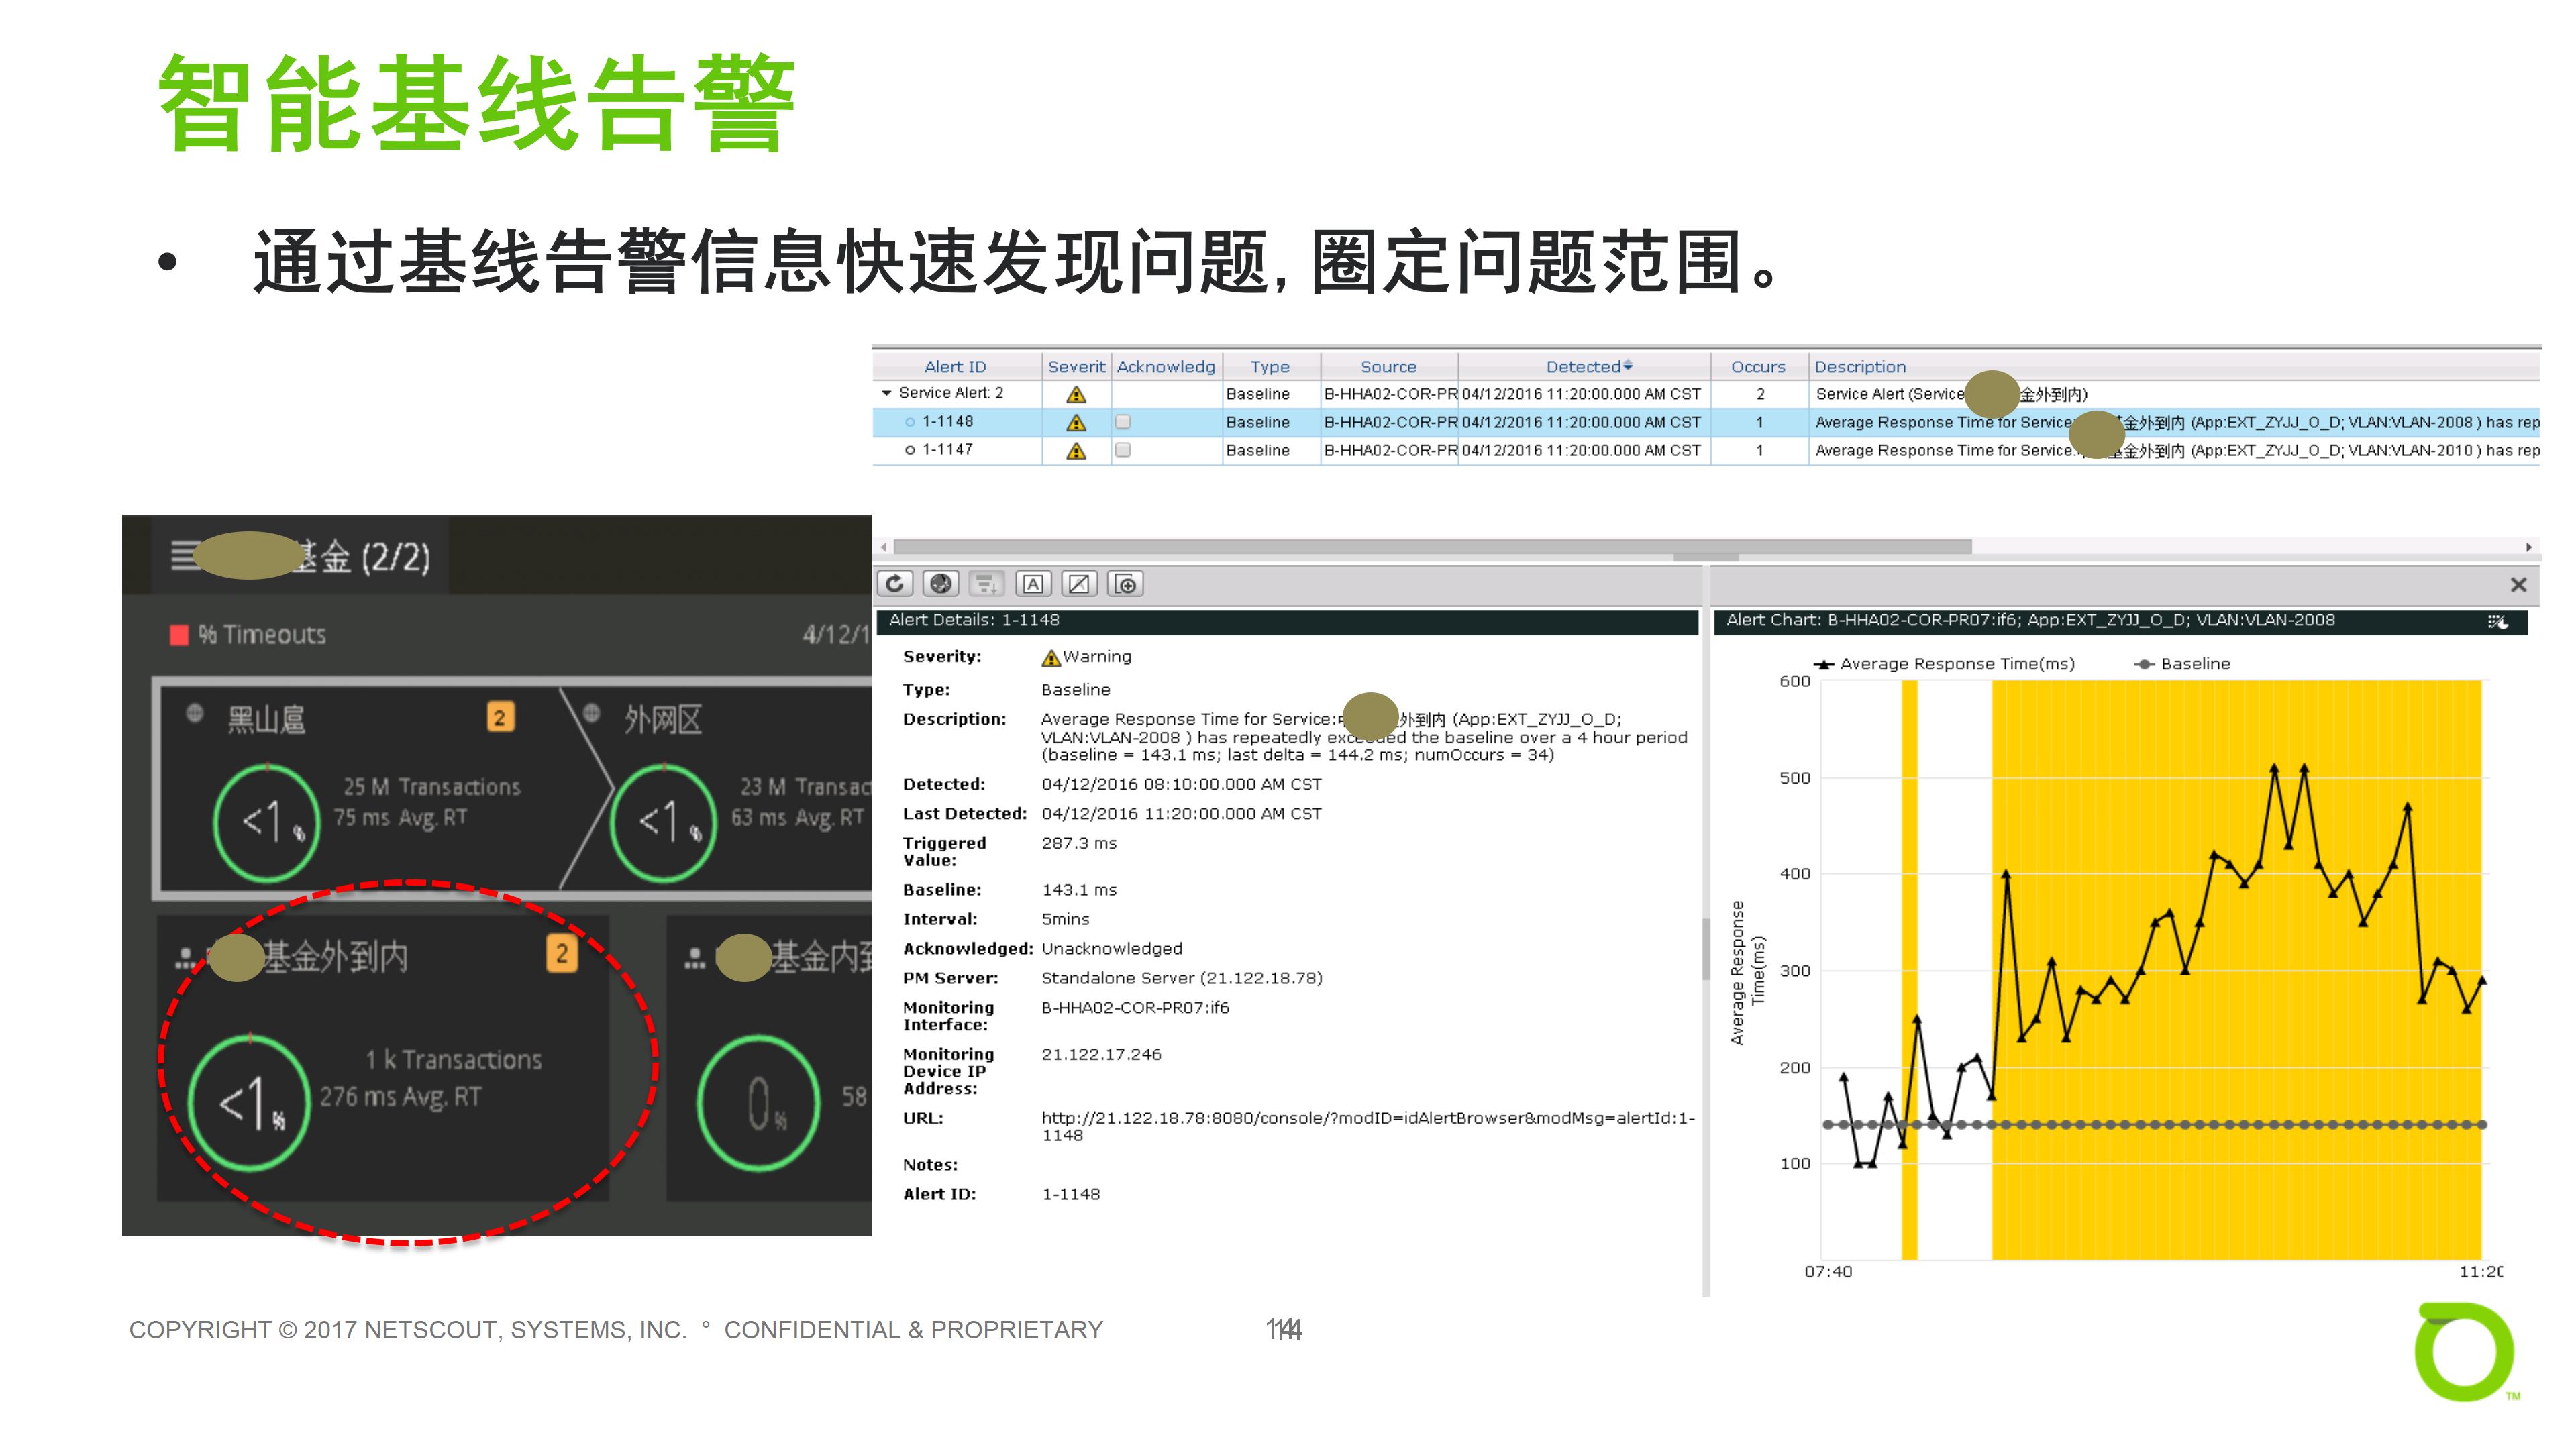
Task: Tick Acknowledged checkbox for alert 1-1148
Action: click(1123, 422)
